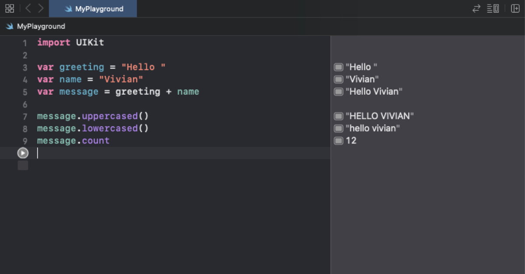525x274 pixels.
Task: Run the playground with the play button
Action: tap(23, 153)
